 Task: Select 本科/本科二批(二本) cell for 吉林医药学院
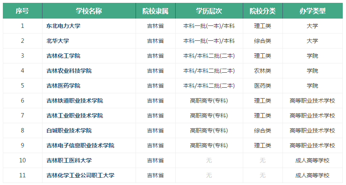pyautogui.click(x=209, y=86)
